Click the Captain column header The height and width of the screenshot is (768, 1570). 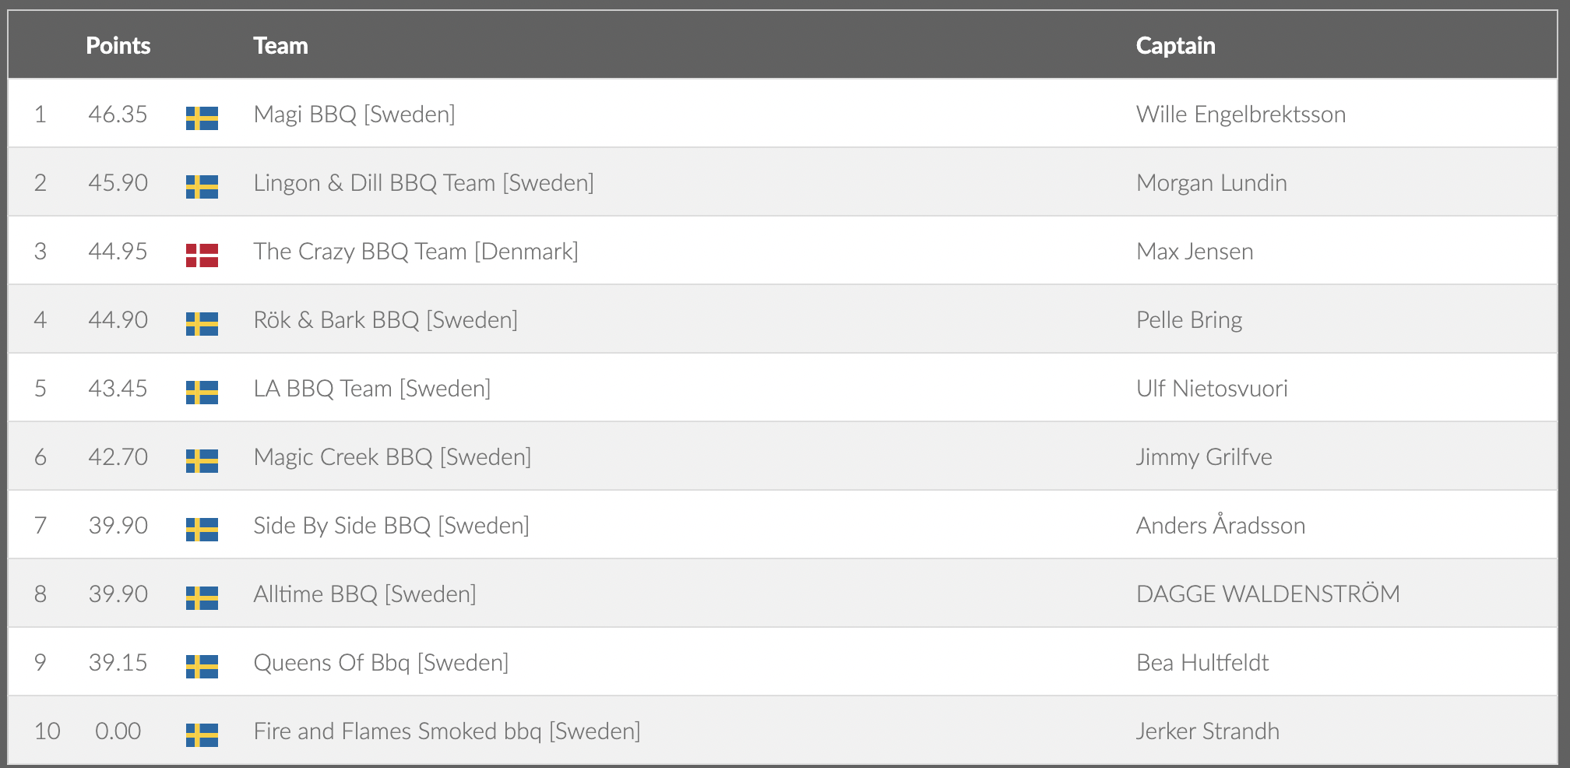coord(1175,46)
